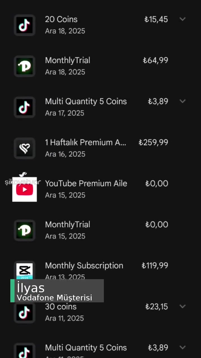Screen dimensions: 201x358
Task: Click the bottom TikTok icon for Multi Quantity
Action: pyautogui.click(x=24, y=351)
